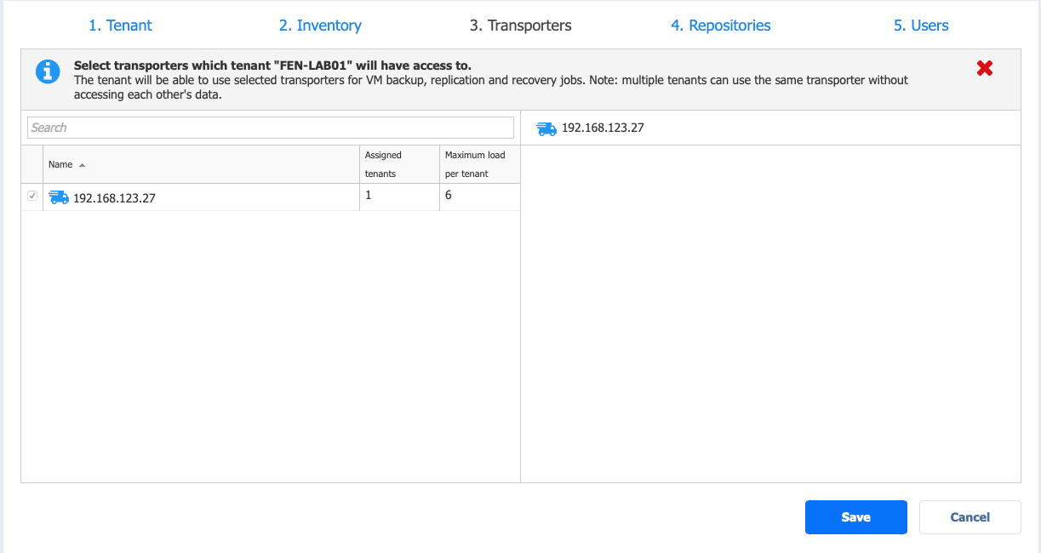This screenshot has width=1041, height=553.
Task: Select 192.168.123.27 label in right panel
Action: [603, 128]
